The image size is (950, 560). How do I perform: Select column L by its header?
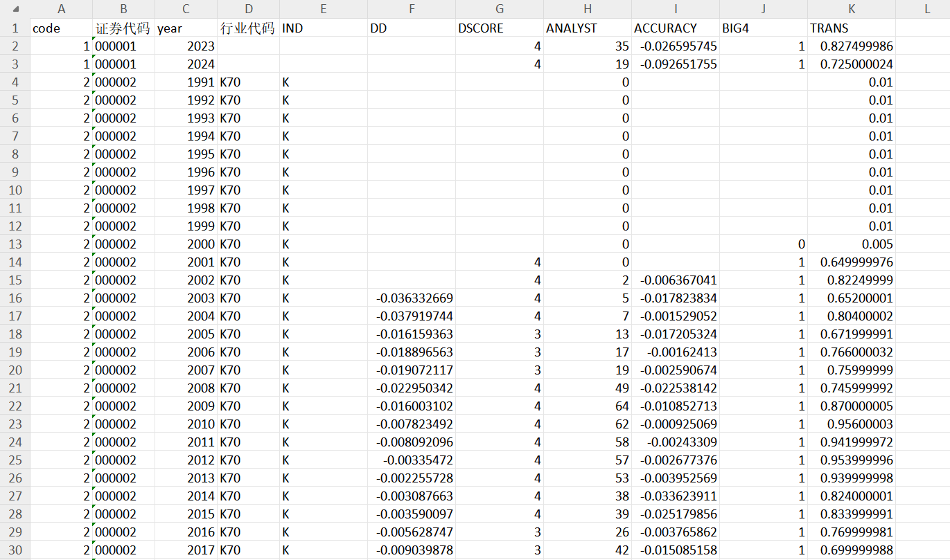[923, 9]
